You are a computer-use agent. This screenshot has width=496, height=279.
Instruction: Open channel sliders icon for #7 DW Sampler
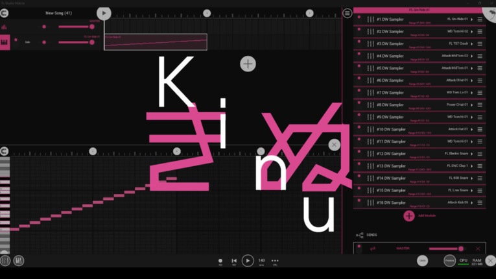(x=370, y=93)
